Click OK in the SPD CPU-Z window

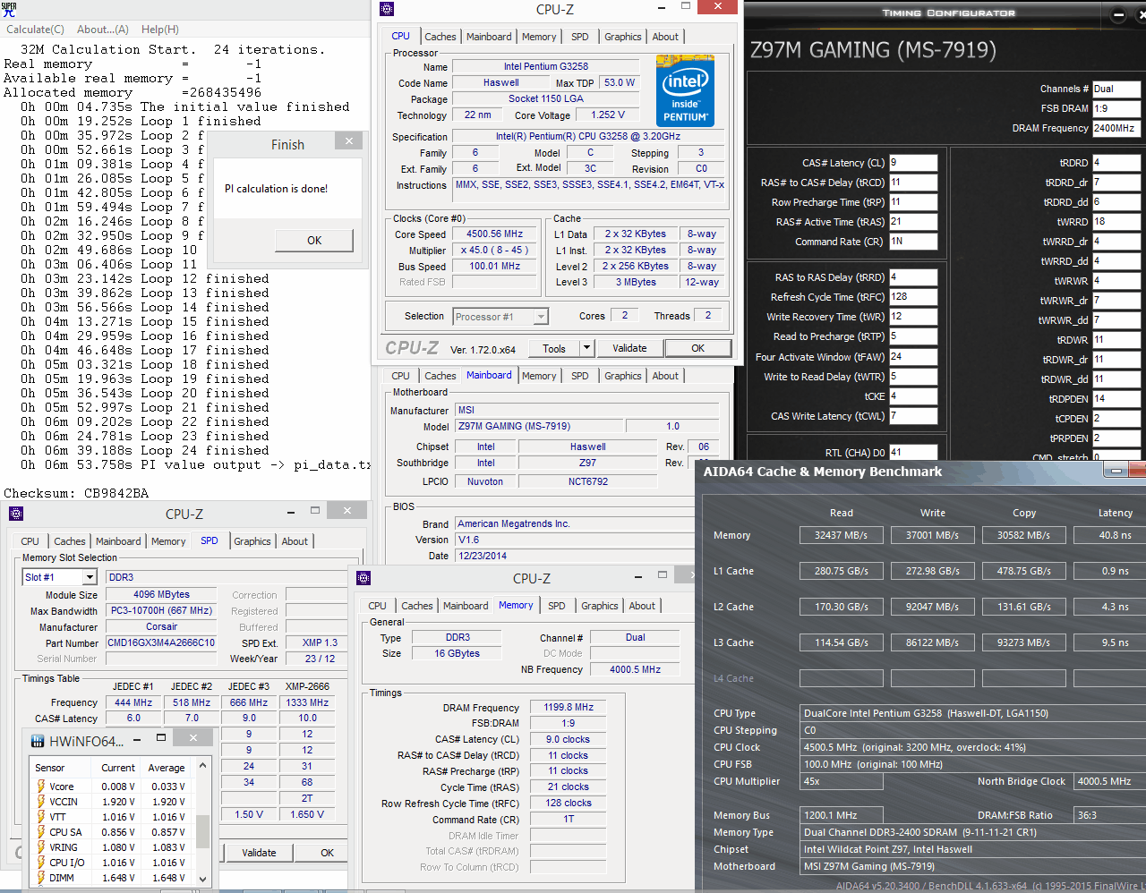(328, 853)
